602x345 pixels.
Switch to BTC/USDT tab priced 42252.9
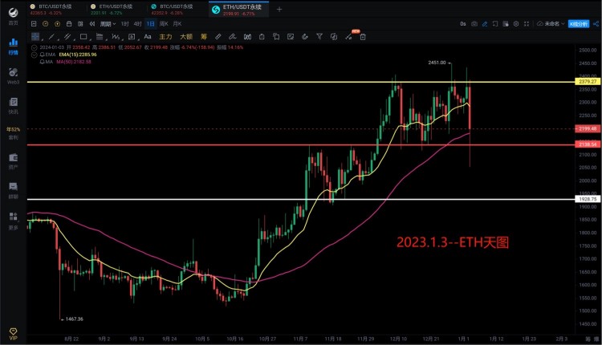click(173, 9)
